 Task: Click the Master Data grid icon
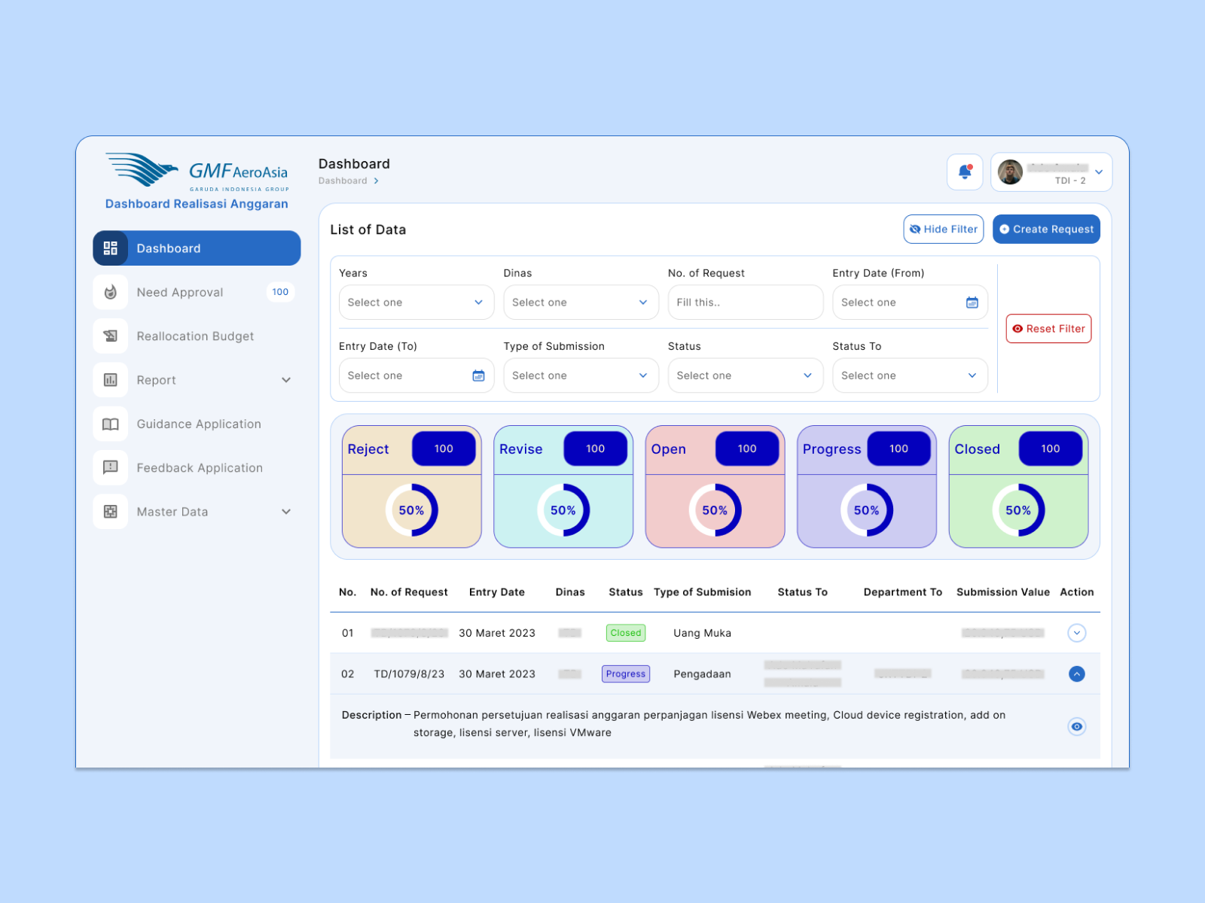click(x=111, y=512)
